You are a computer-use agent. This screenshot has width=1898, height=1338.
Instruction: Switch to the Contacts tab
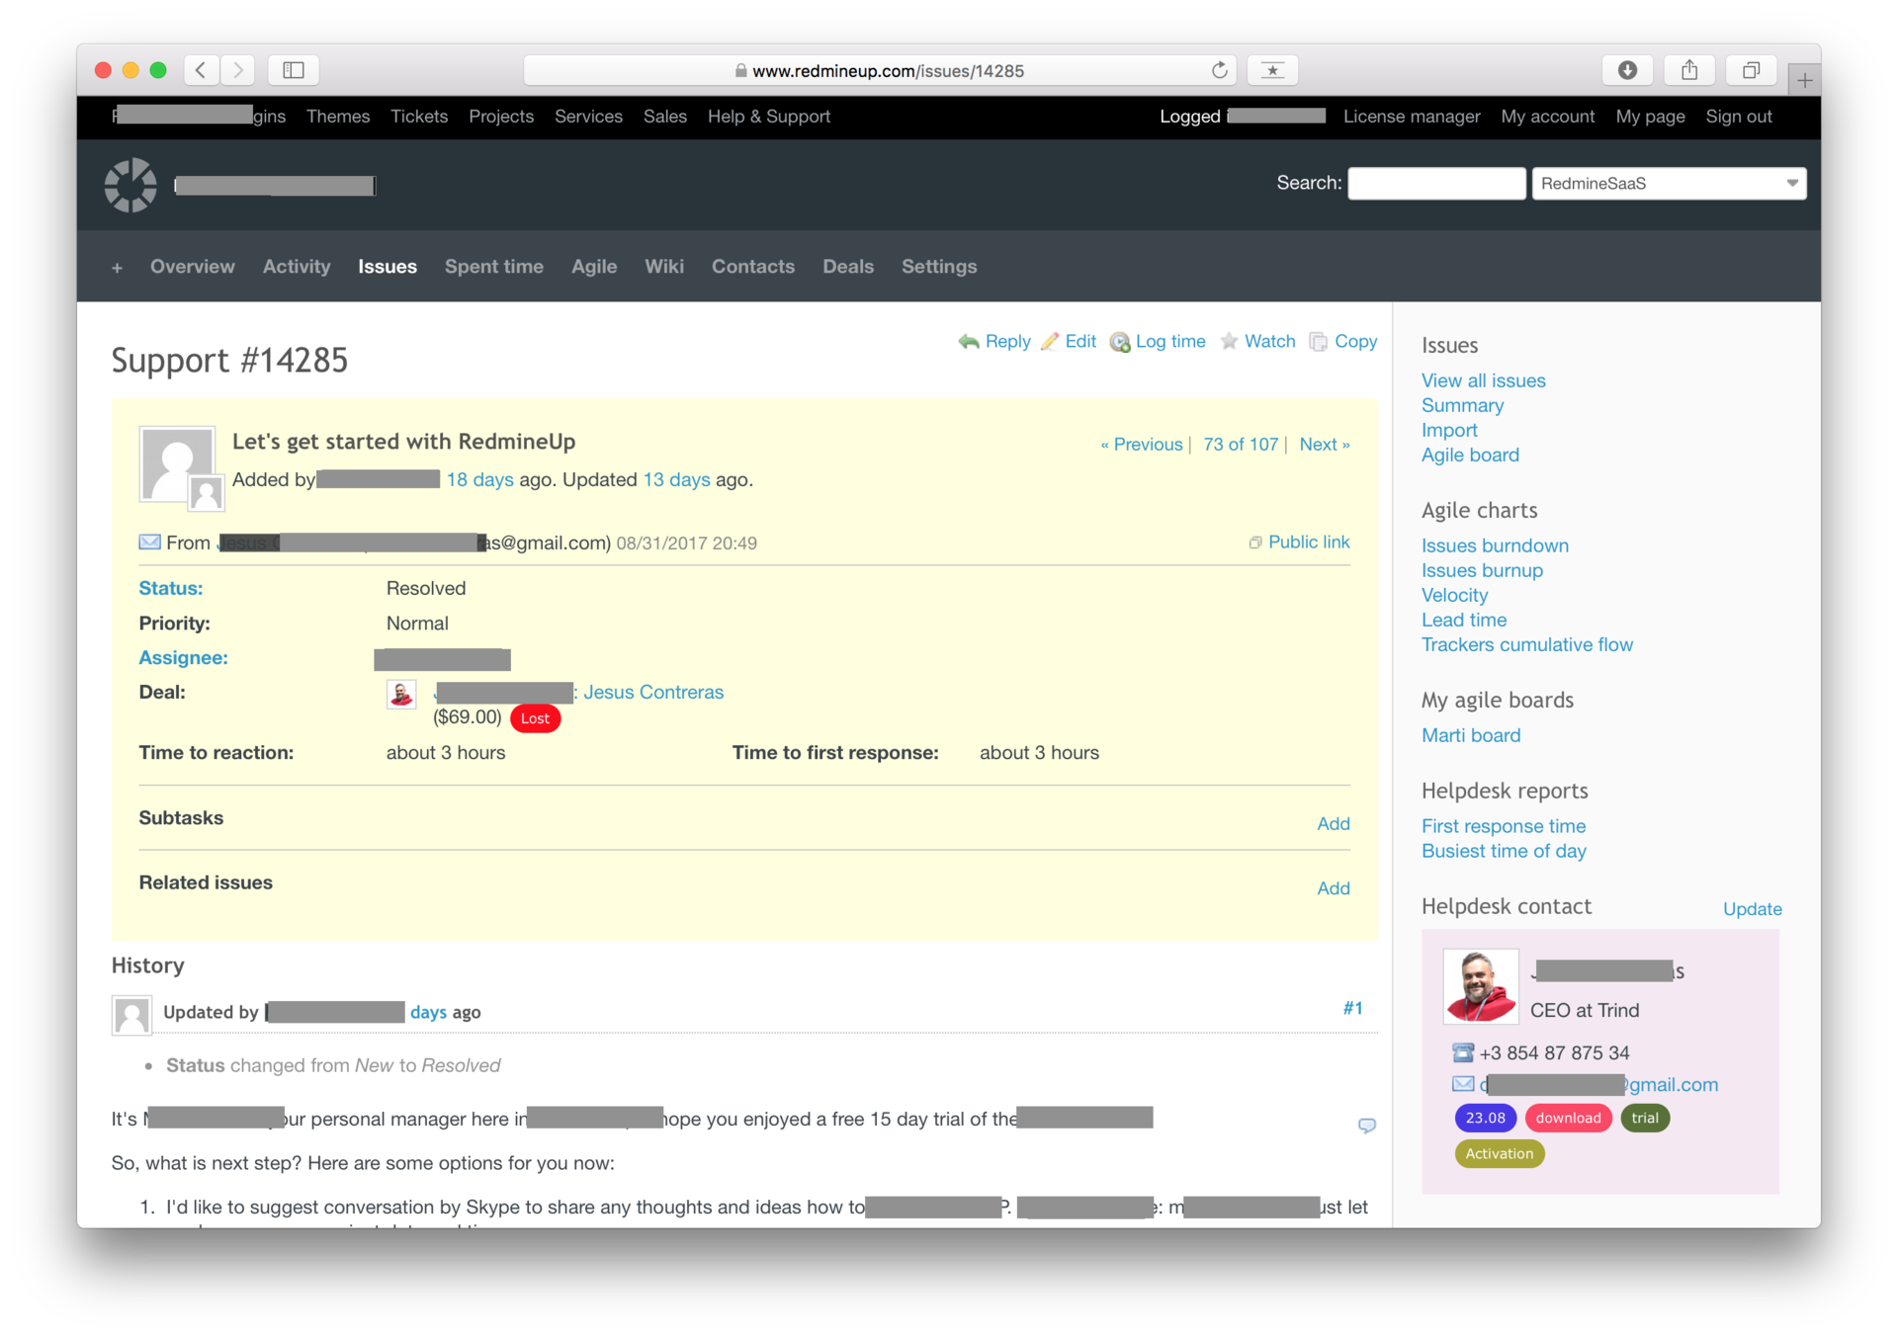(x=752, y=267)
